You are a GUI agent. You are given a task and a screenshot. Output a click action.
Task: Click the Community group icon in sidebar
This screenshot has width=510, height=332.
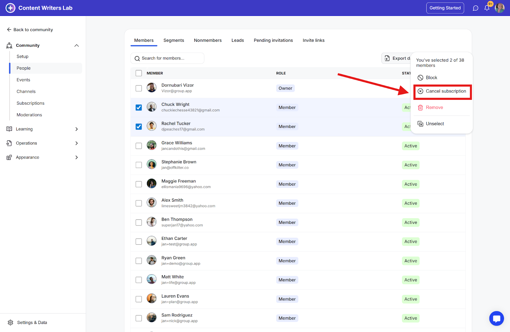9,46
